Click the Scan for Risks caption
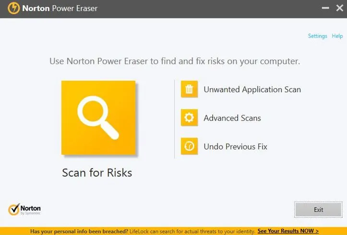347x235 pixels. [x=97, y=173]
